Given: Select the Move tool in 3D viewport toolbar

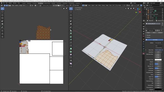Looking at the screenshot, I should click(71, 15).
